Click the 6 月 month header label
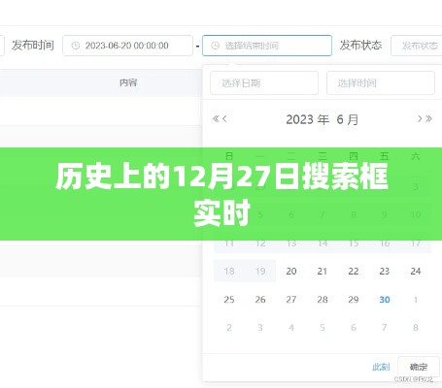 [x=348, y=119]
